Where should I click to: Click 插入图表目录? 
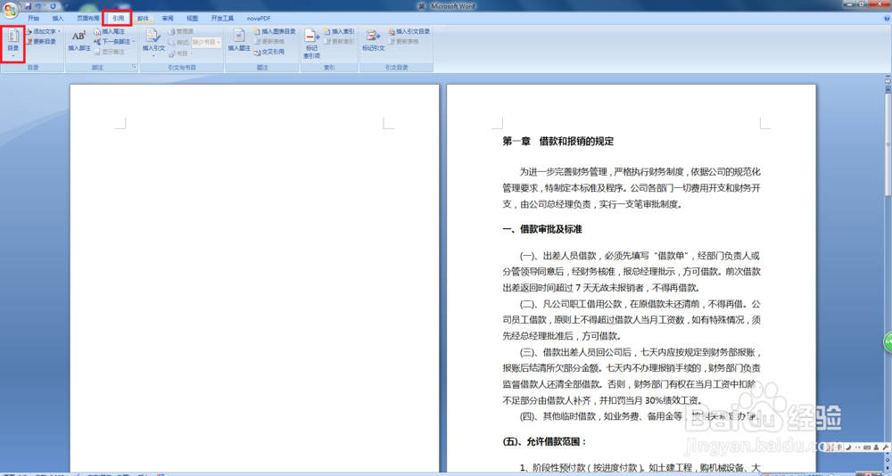click(x=275, y=31)
